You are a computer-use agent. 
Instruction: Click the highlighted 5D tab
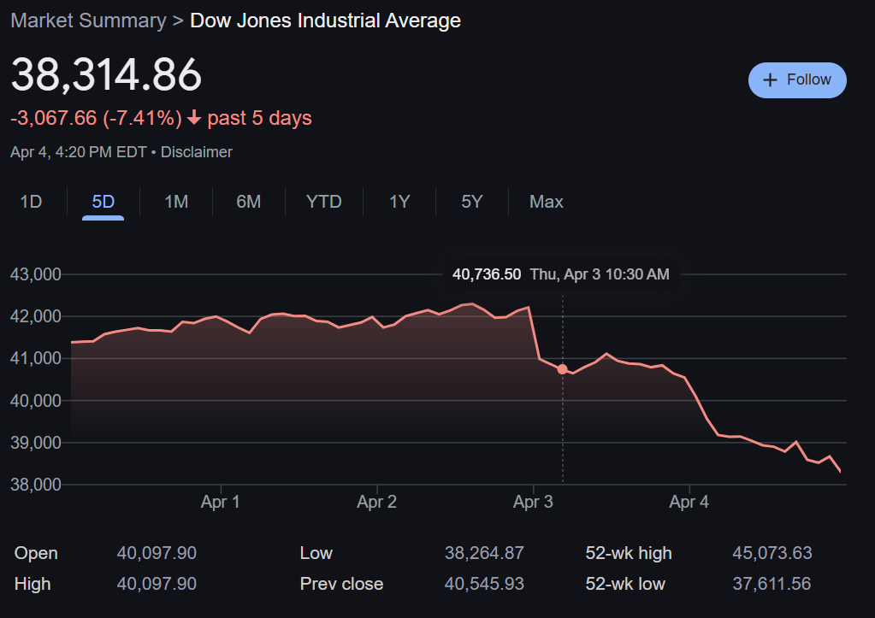pos(103,202)
